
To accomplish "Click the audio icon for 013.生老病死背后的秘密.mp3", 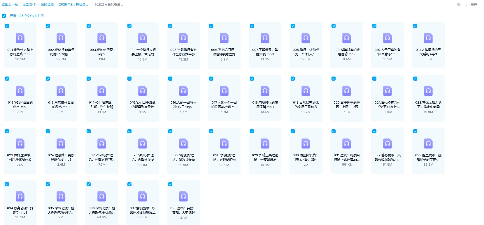I will click(x=61, y=91).
